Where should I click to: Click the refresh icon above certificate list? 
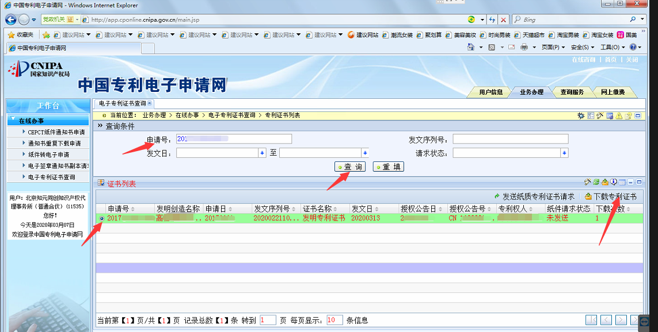point(596,183)
